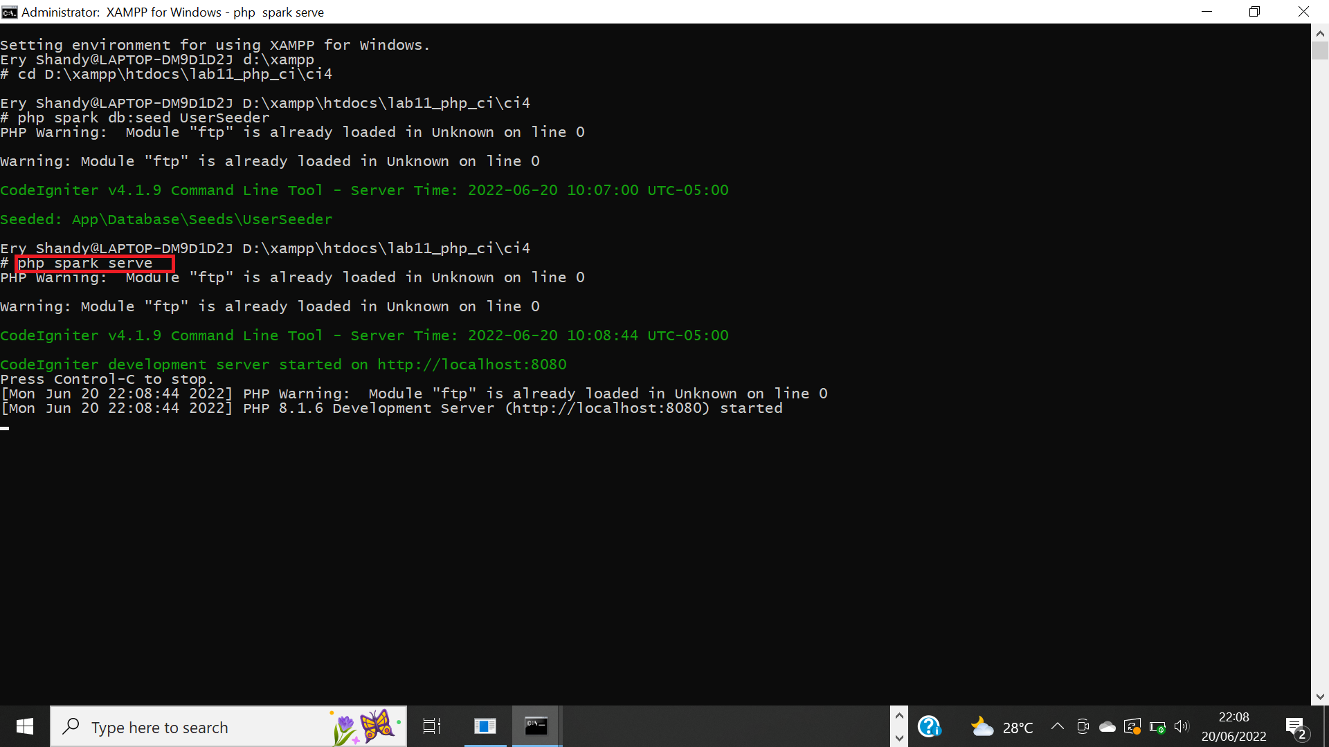The width and height of the screenshot is (1329, 747).
Task: Click the butterfly search highlight image
Action: click(x=365, y=726)
